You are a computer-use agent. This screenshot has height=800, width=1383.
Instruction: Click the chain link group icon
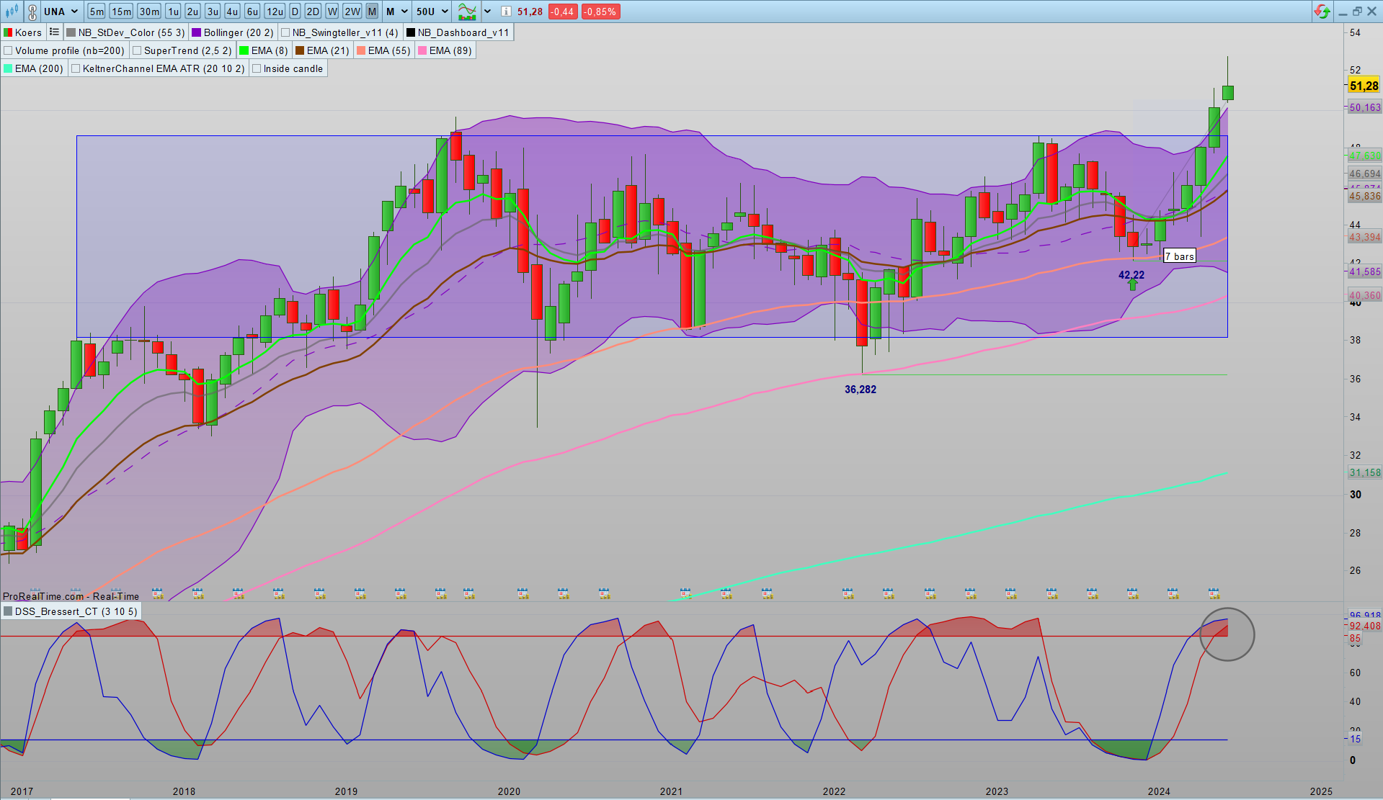(32, 12)
